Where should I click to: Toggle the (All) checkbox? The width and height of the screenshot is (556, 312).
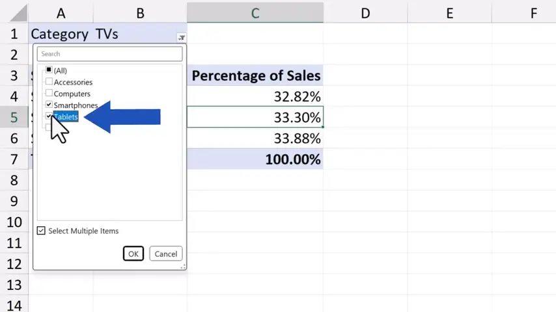(x=49, y=70)
